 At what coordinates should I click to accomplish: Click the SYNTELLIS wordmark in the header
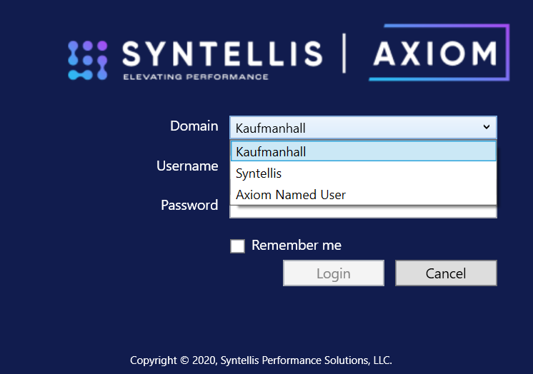(221, 54)
